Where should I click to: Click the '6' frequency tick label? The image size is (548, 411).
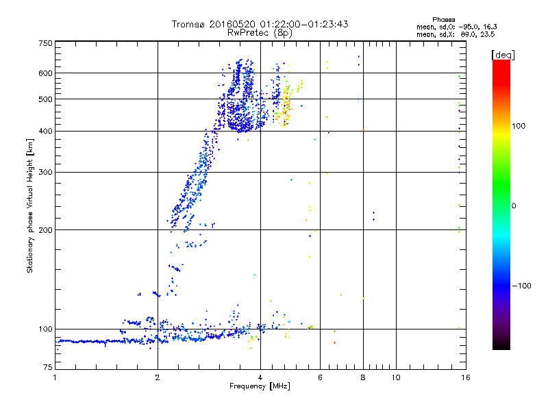(320, 377)
